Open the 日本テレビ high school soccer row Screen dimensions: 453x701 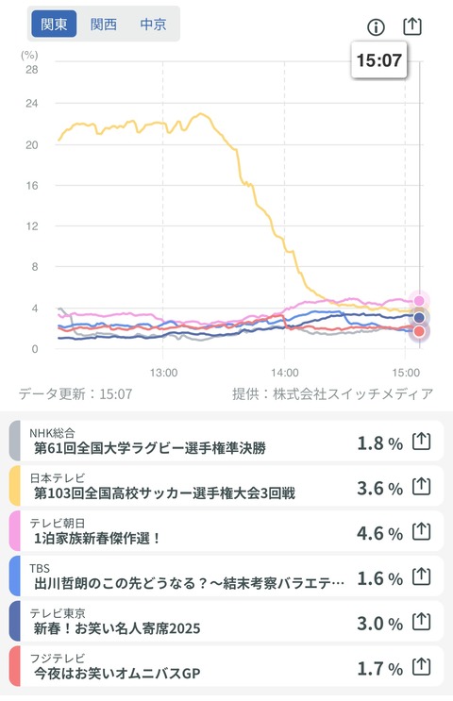(226, 486)
